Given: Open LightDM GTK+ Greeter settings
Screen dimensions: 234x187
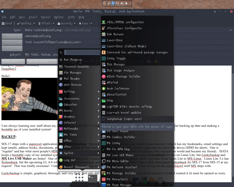Looking at the screenshot, I should 137,107.
